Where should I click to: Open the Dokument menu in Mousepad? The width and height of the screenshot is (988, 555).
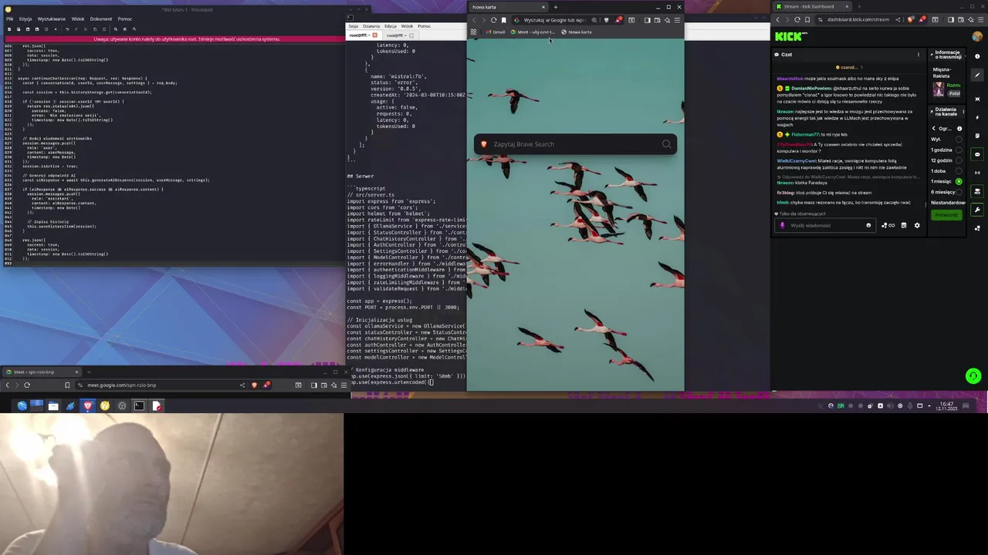(101, 18)
